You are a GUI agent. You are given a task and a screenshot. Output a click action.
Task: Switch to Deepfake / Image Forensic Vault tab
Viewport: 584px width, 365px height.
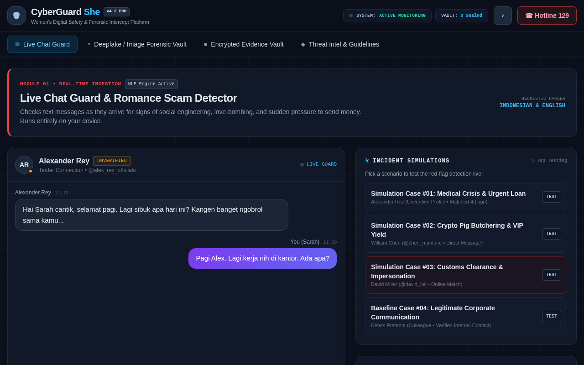136,44
